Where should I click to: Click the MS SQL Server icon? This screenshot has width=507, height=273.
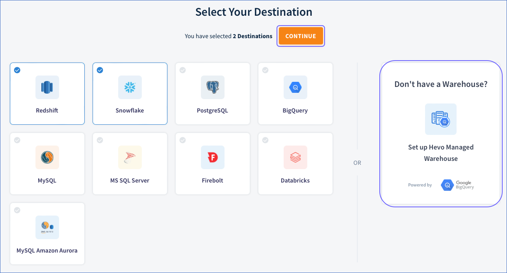pyautogui.click(x=130, y=157)
